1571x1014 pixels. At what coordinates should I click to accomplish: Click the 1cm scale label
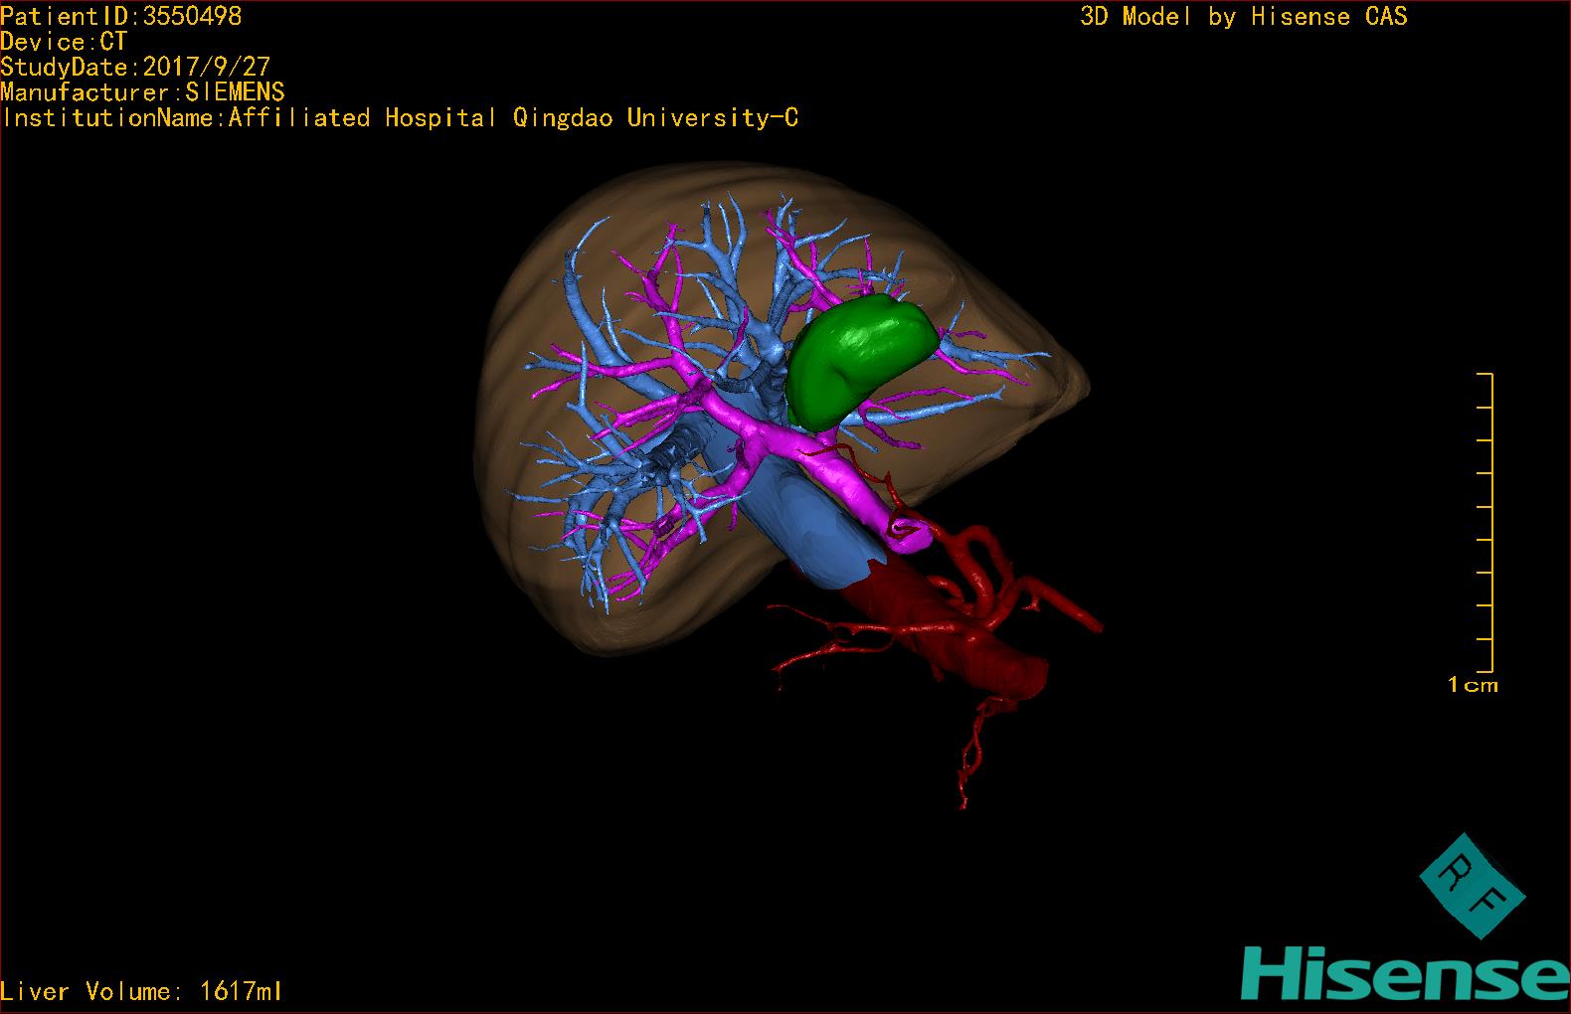point(1473,685)
